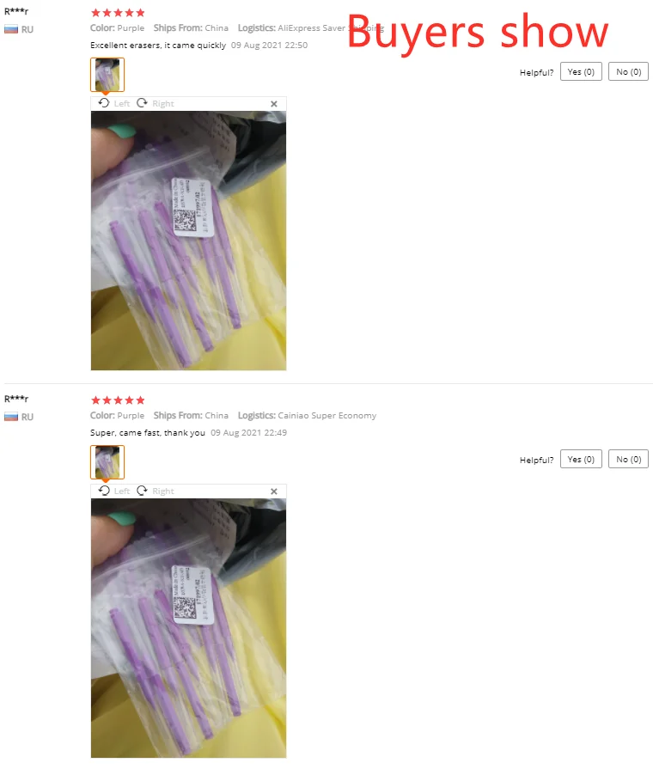653x769 pixels.
Task: Vote No (0) on second review
Action: (628, 459)
